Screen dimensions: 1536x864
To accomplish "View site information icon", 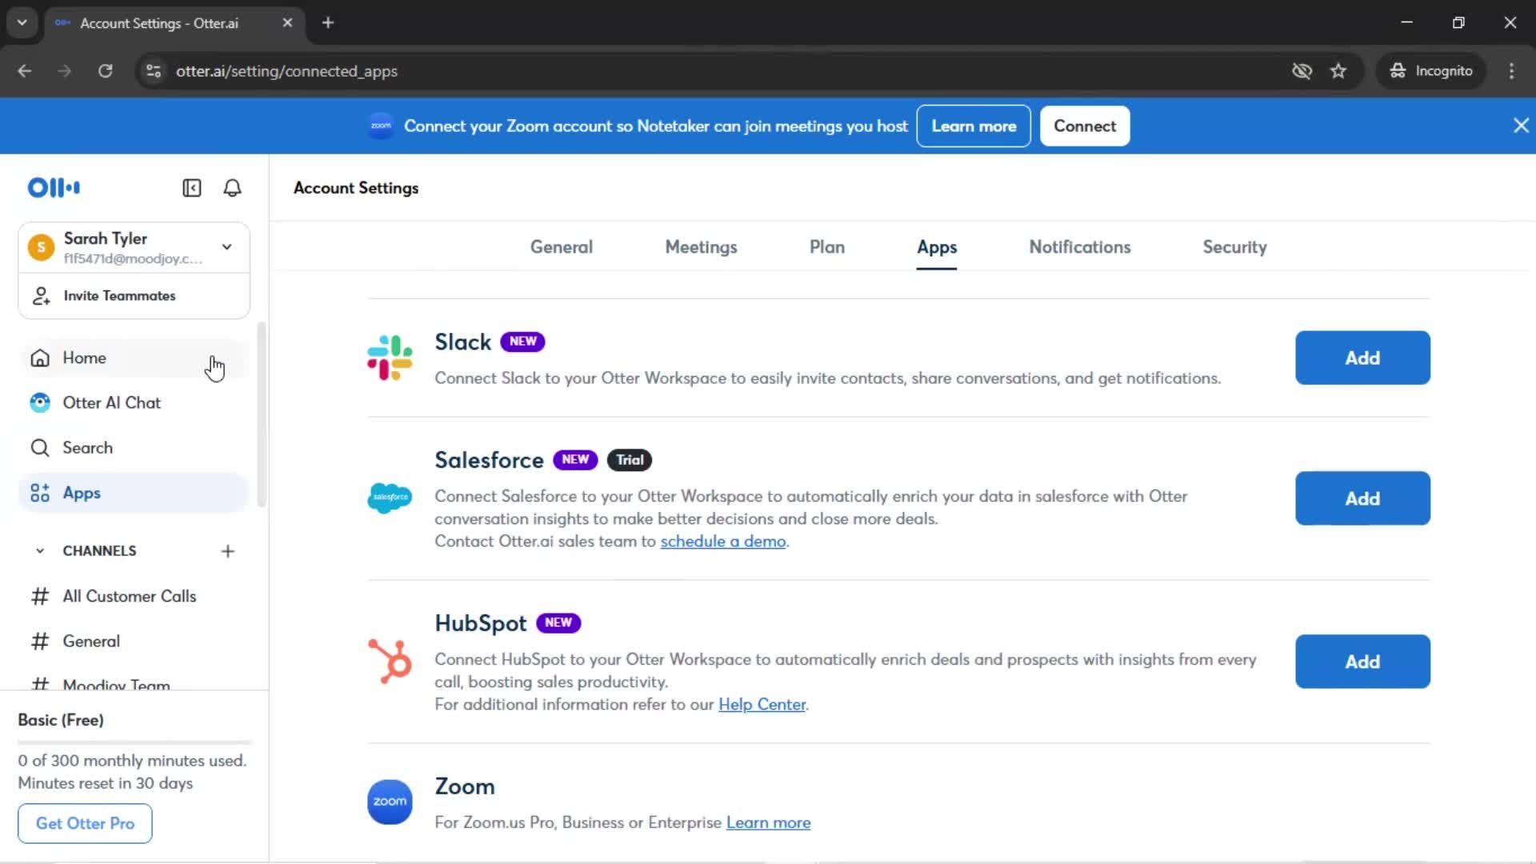I will 154,71.
